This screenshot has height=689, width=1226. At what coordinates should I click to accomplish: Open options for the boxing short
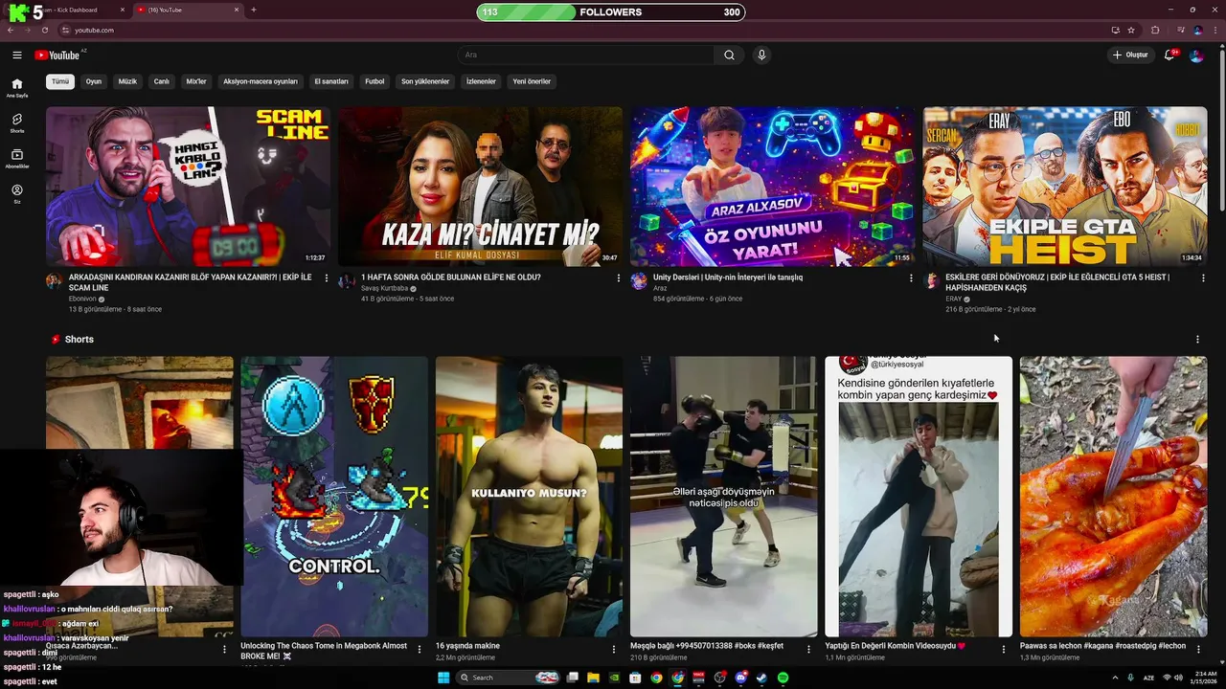808,649
